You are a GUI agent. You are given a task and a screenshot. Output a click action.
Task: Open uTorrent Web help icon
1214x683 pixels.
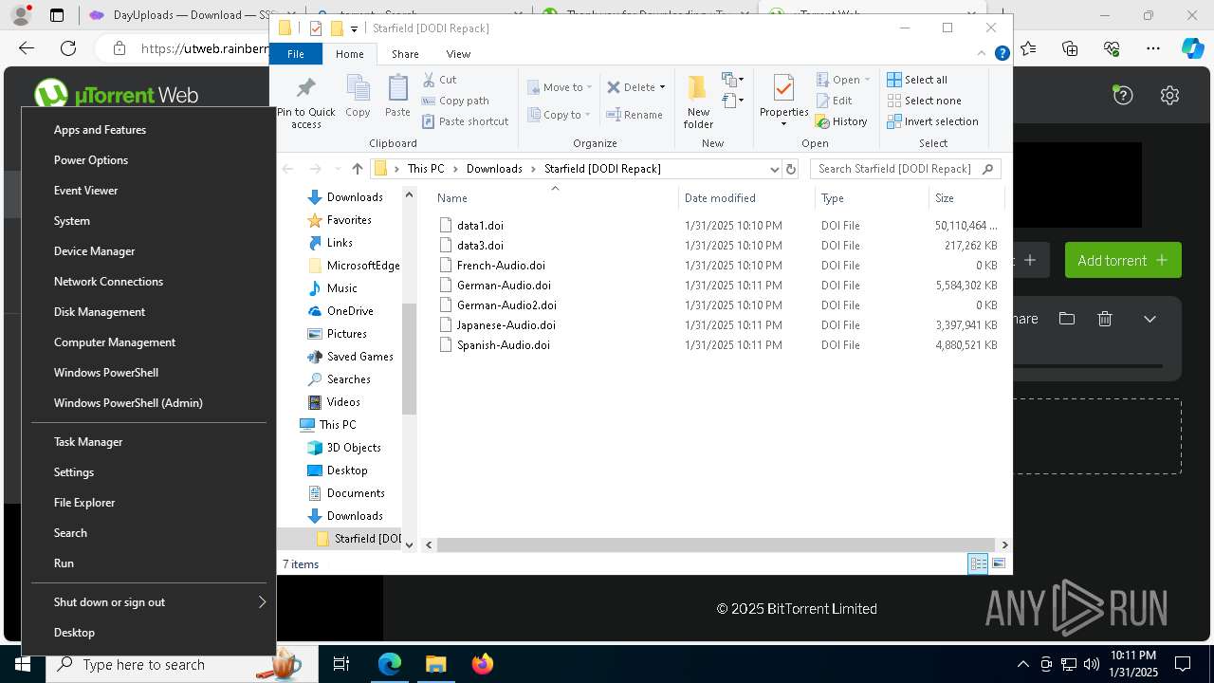click(1123, 95)
